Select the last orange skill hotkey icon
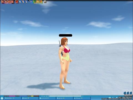This screenshot has width=133, height=100. coord(41,2)
